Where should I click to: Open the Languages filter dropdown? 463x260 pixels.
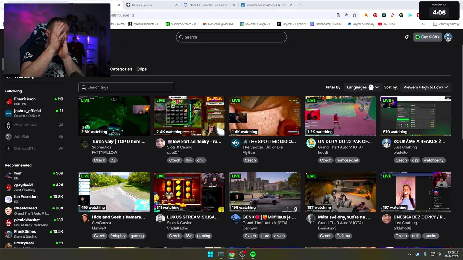click(362, 87)
